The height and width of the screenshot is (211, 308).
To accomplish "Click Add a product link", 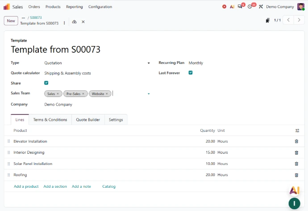I will (26, 186).
